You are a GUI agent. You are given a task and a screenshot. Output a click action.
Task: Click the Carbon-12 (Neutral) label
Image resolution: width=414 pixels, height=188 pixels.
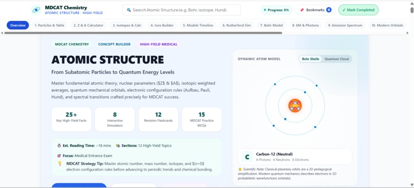(274, 154)
